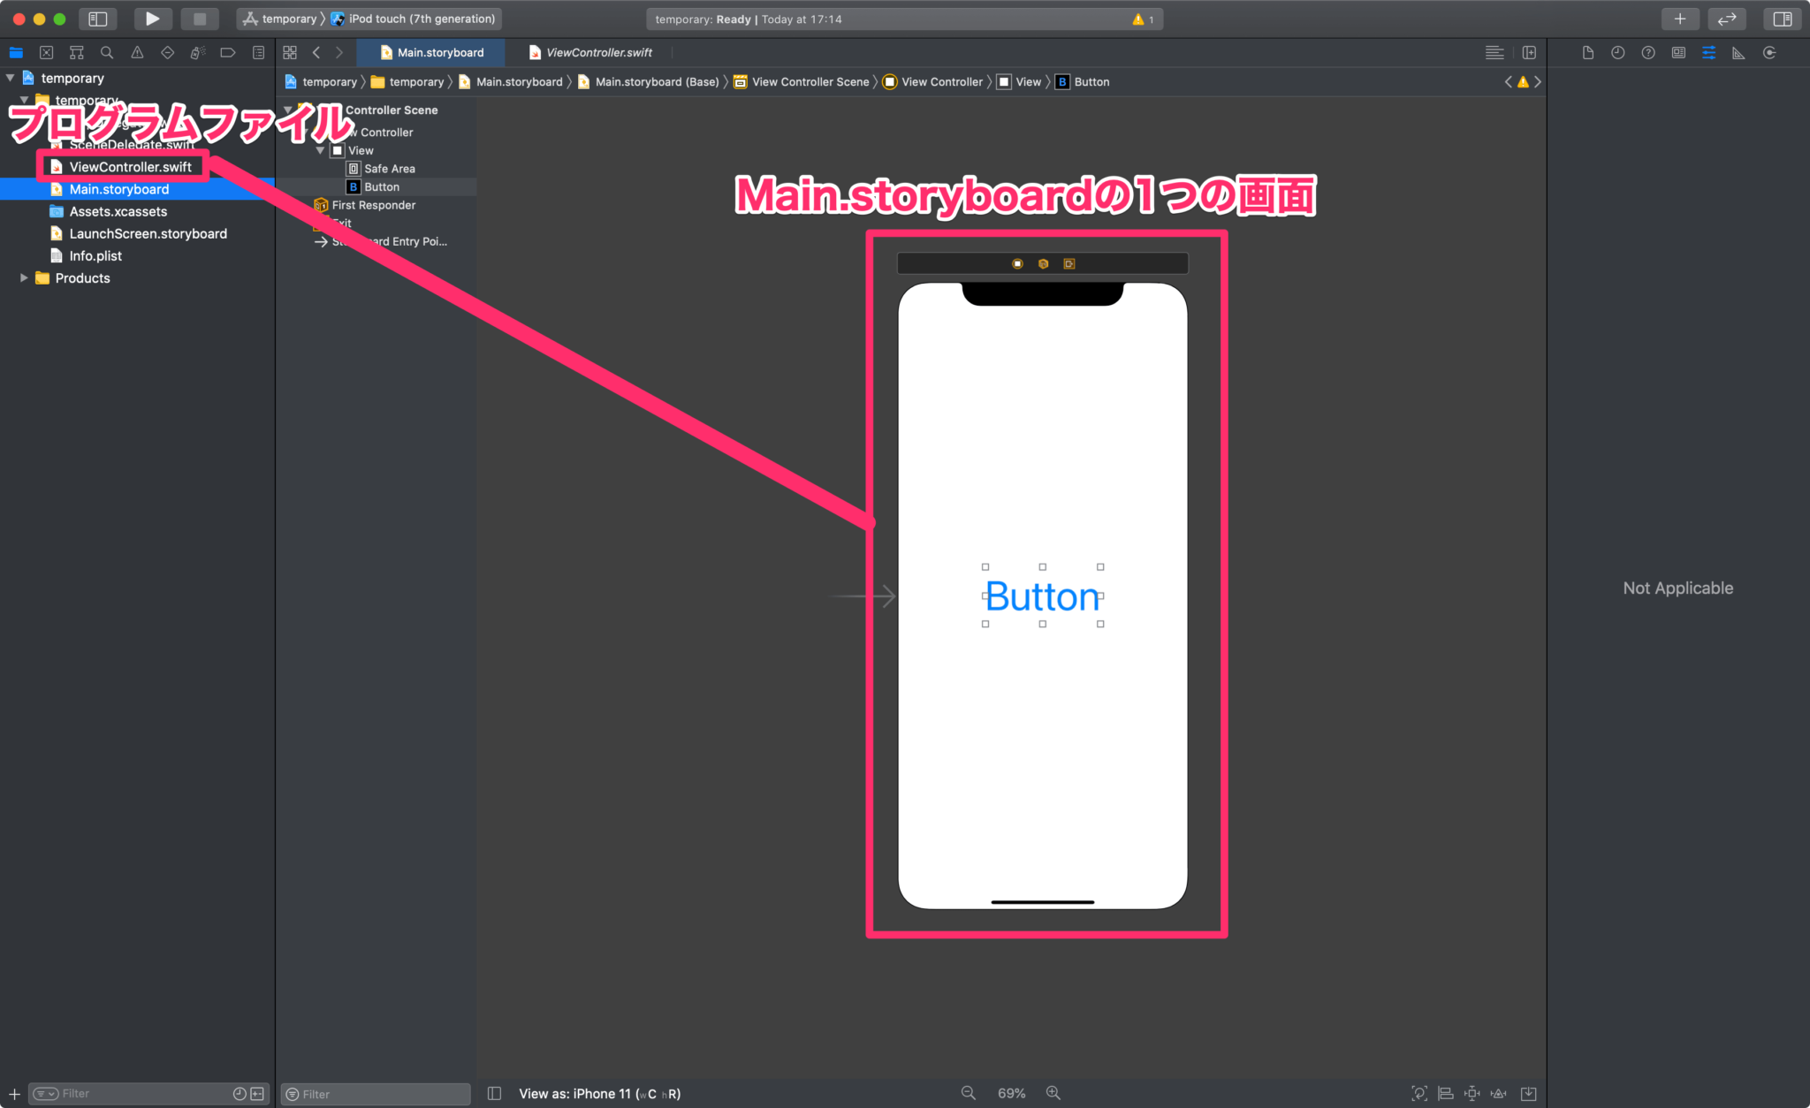
Task: Toggle the right inspector panel visibility
Action: coord(1783,18)
